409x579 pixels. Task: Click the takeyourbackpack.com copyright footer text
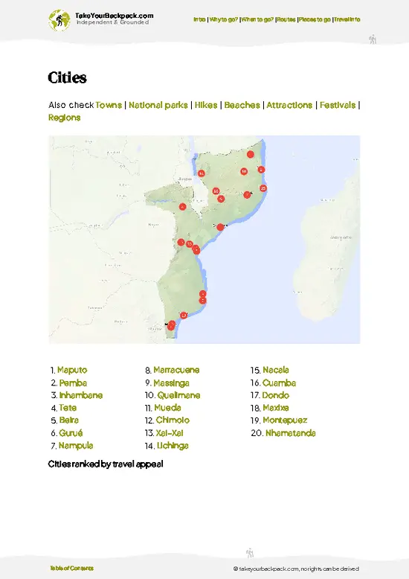[x=296, y=569]
